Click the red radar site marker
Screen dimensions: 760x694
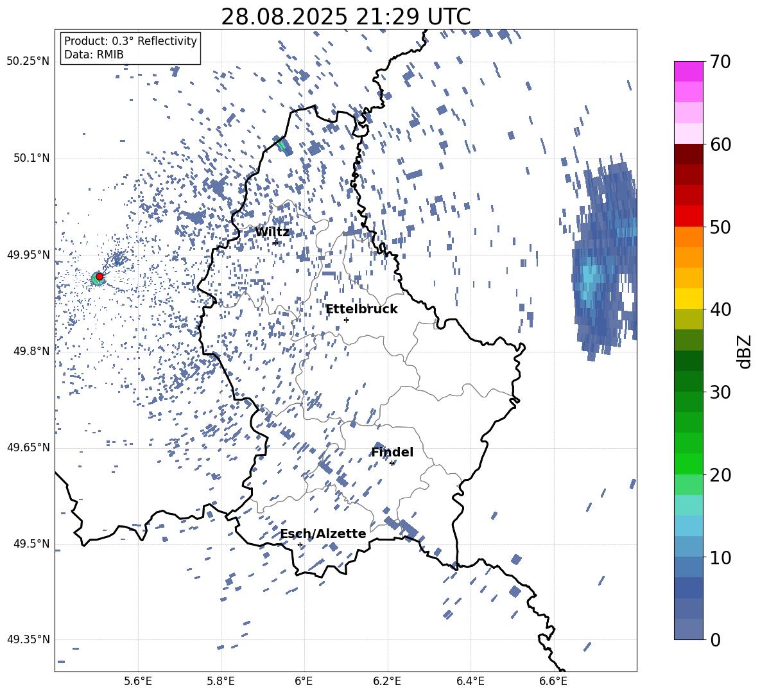99,277
